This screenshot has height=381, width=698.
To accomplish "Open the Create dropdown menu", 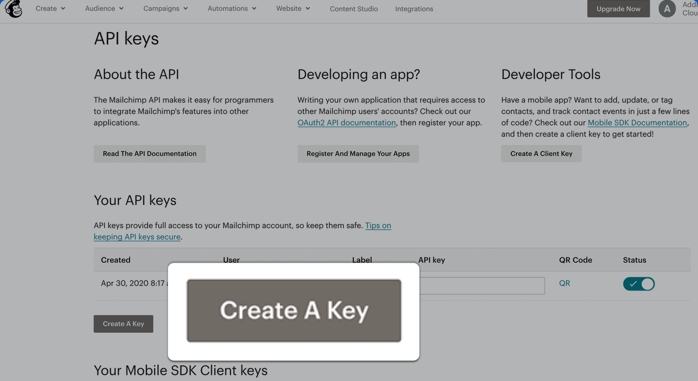I will coord(50,9).
